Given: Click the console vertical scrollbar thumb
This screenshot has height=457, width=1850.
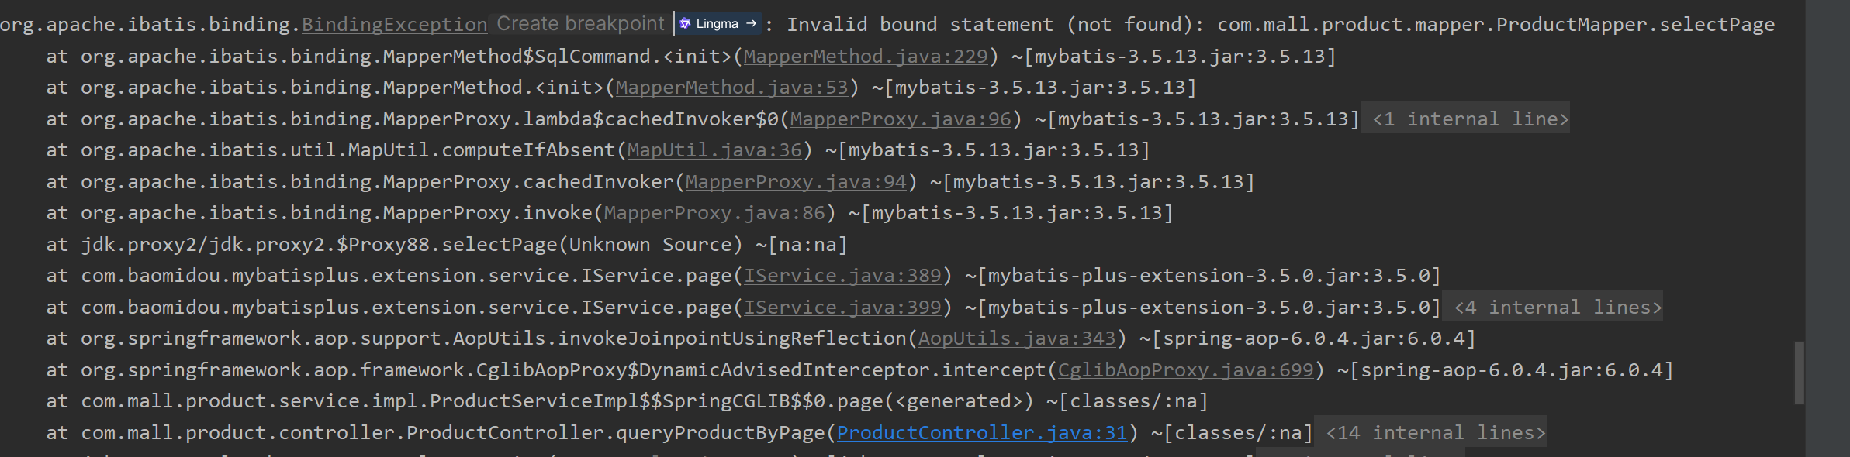Looking at the screenshot, I should pyautogui.click(x=1799, y=373).
